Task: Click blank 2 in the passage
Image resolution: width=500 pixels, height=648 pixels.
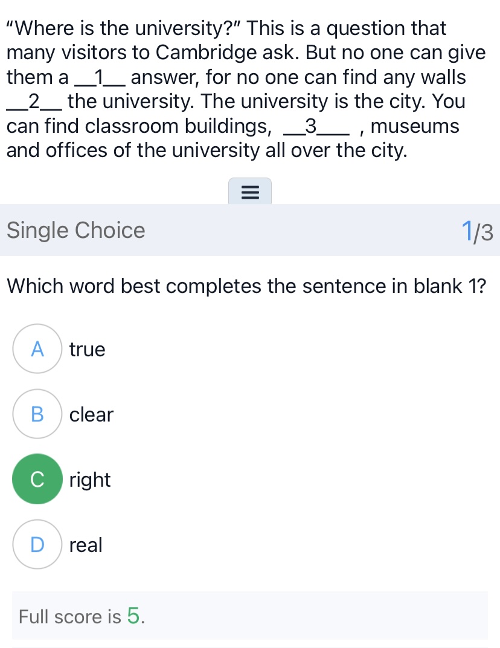Action: click(x=34, y=101)
